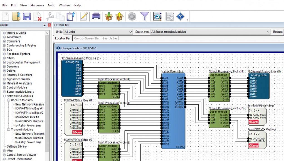Click the Open file folder icon
The height and width of the screenshot is (161, 284).
pos(16,16)
